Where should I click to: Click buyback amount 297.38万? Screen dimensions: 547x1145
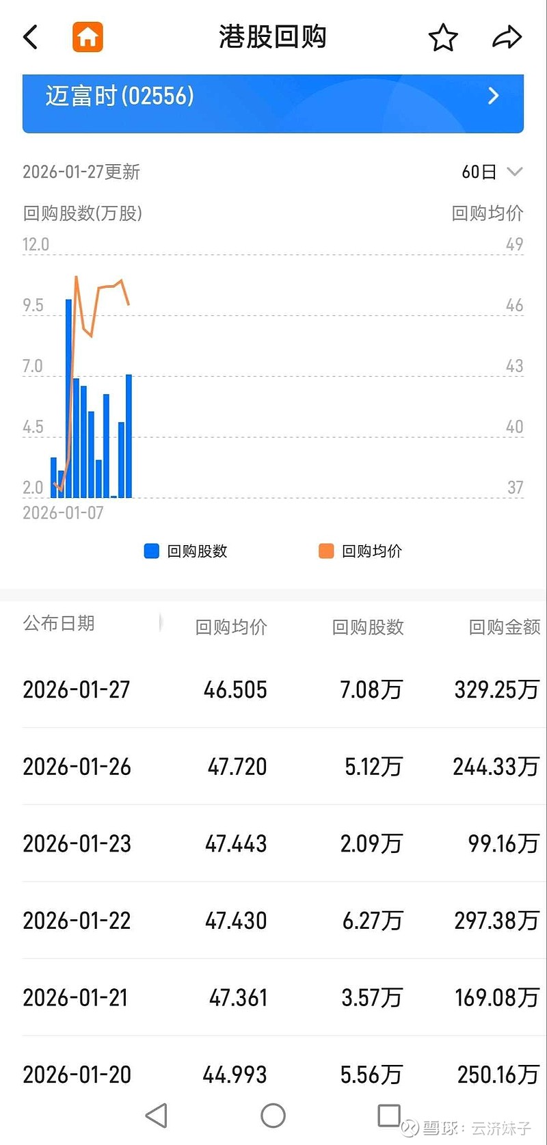[x=497, y=921]
